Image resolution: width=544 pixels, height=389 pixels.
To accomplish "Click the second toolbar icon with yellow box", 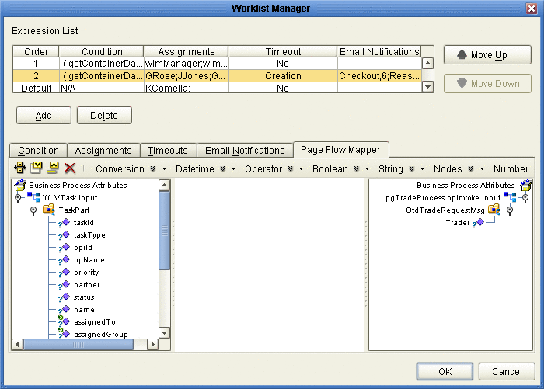I will (37, 168).
